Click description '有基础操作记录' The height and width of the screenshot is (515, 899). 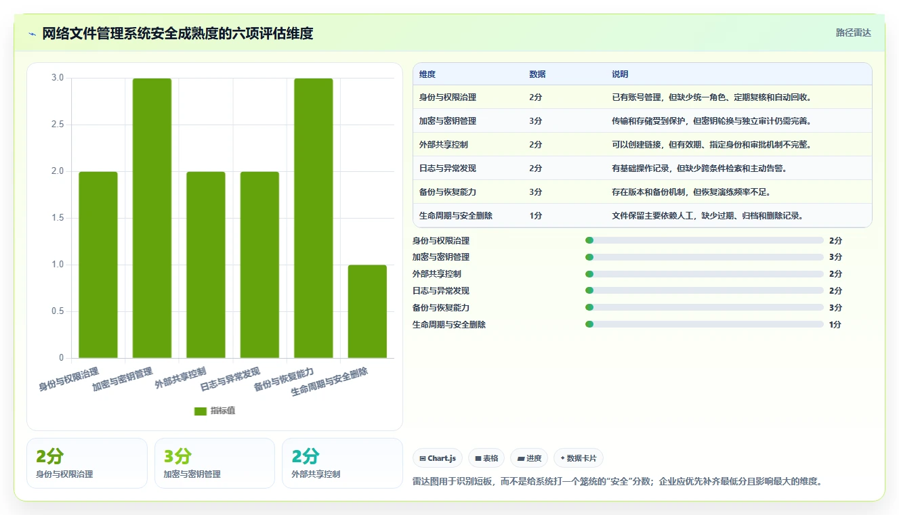(699, 169)
